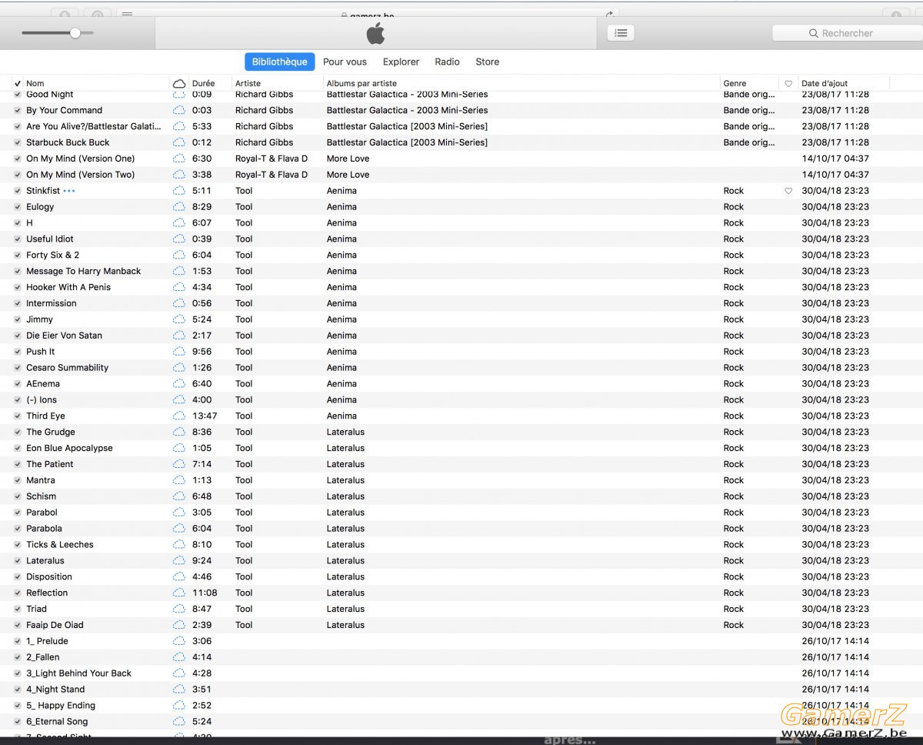Click the cloud download icon for Useful Idiot

(x=179, y=239)
